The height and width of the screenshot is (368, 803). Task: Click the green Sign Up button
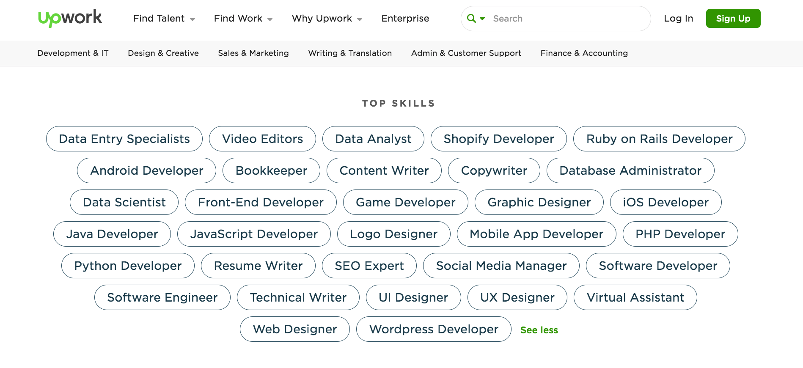pyautogui.click(x=733, y=19)
